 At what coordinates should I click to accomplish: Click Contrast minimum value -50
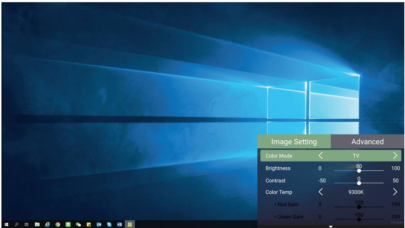[322, 181]
